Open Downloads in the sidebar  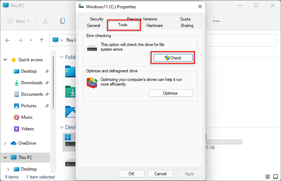click(x=32, y=83)
